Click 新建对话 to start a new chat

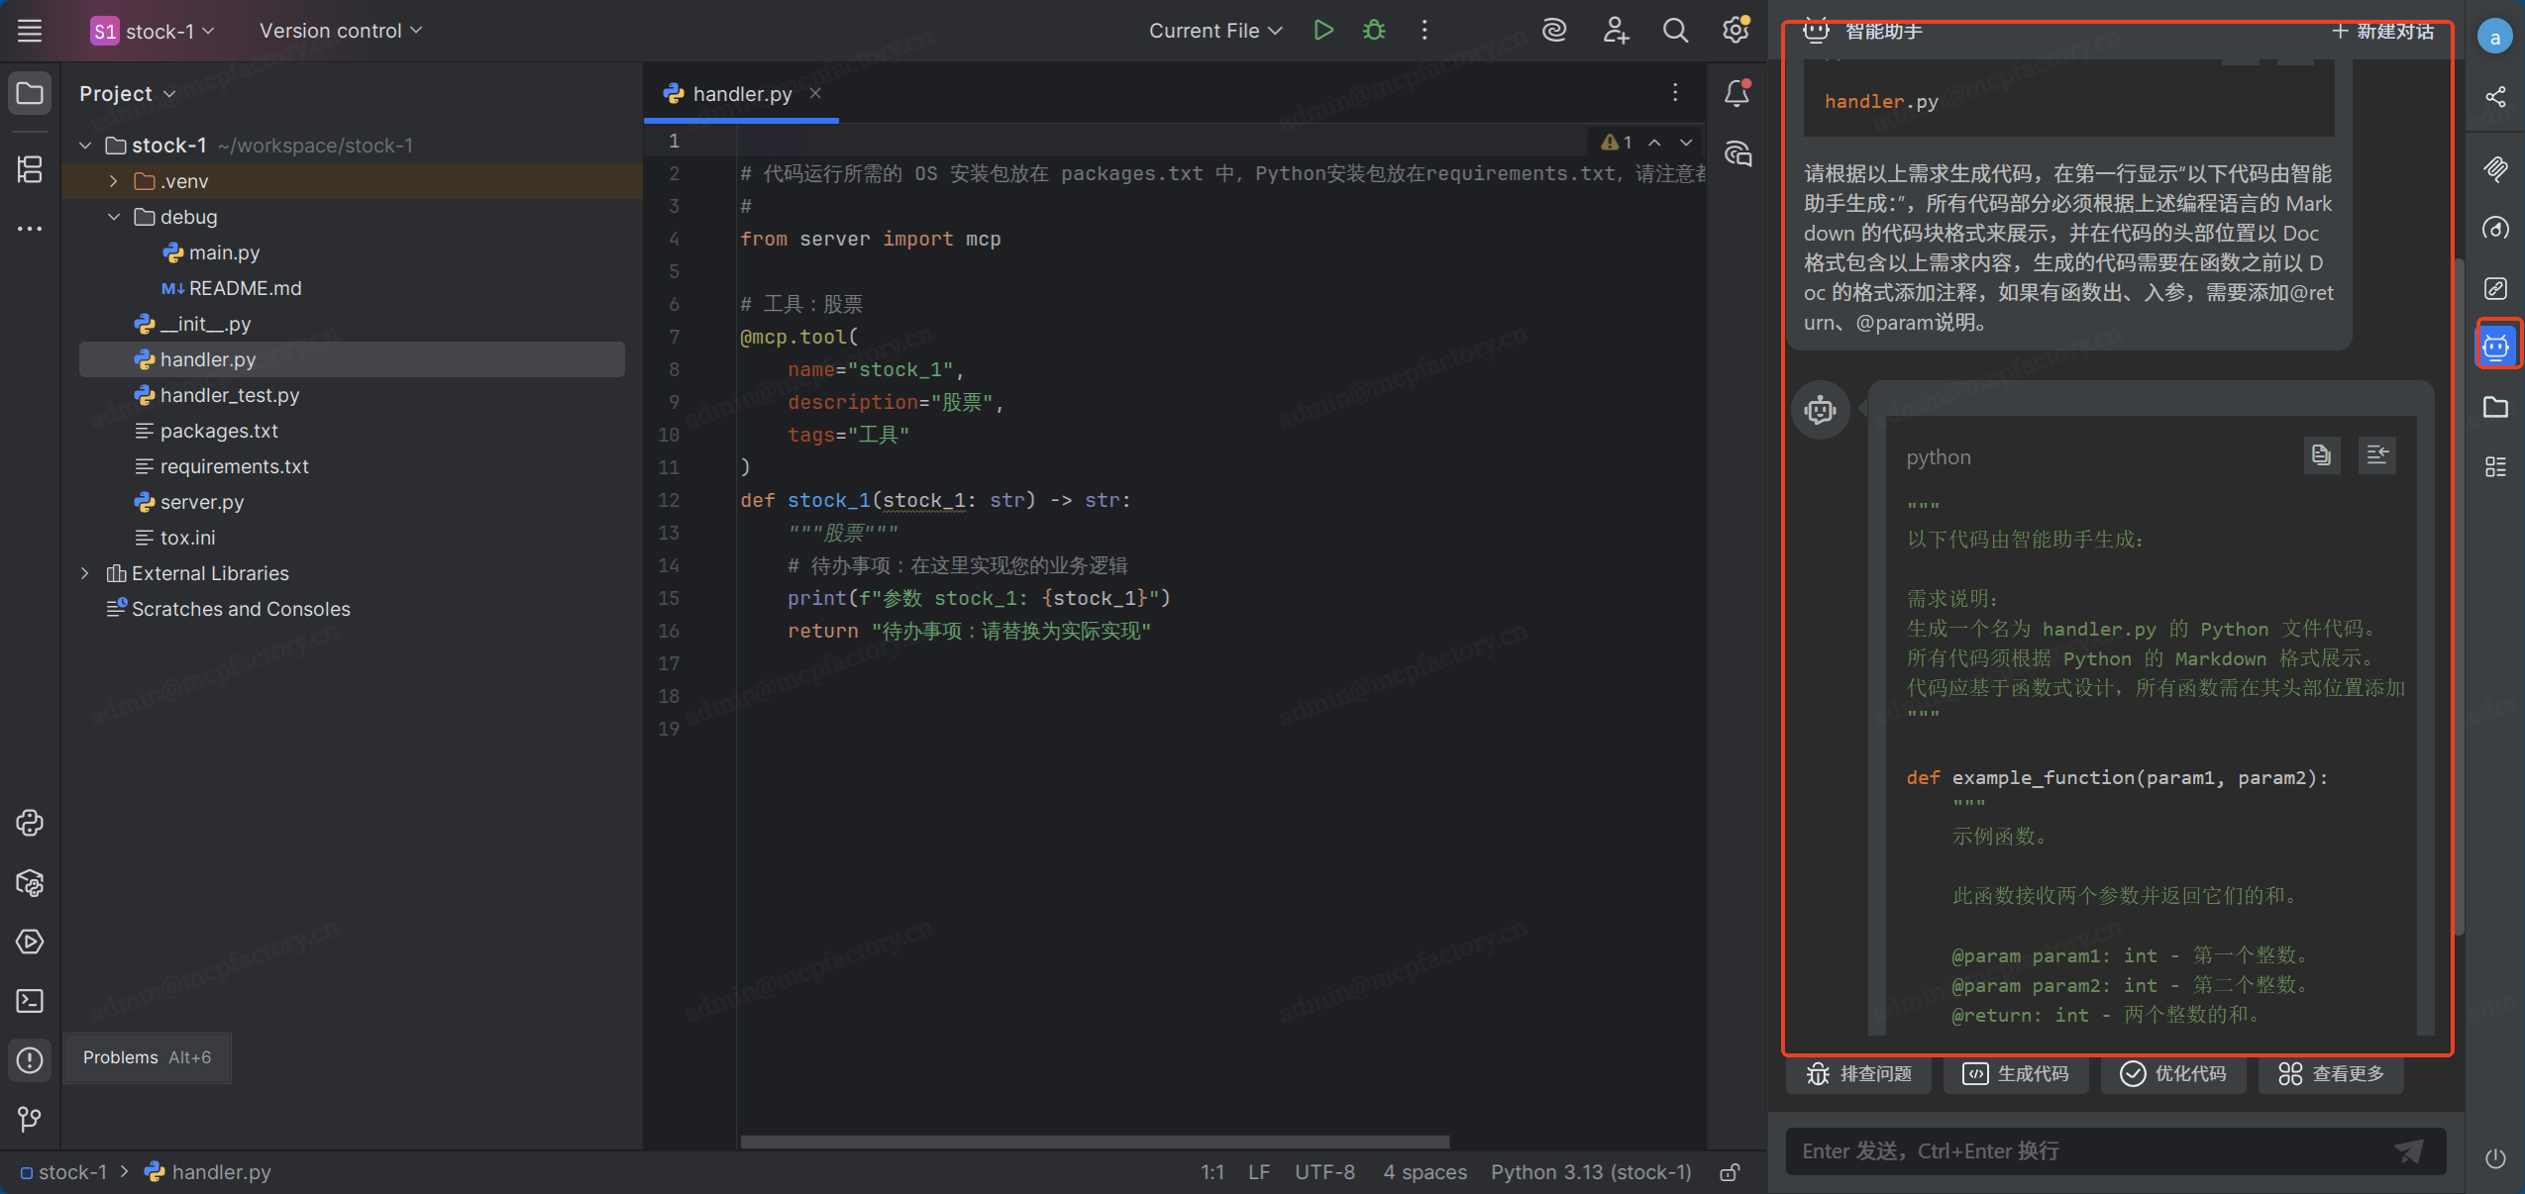(x=2382, y=31)
